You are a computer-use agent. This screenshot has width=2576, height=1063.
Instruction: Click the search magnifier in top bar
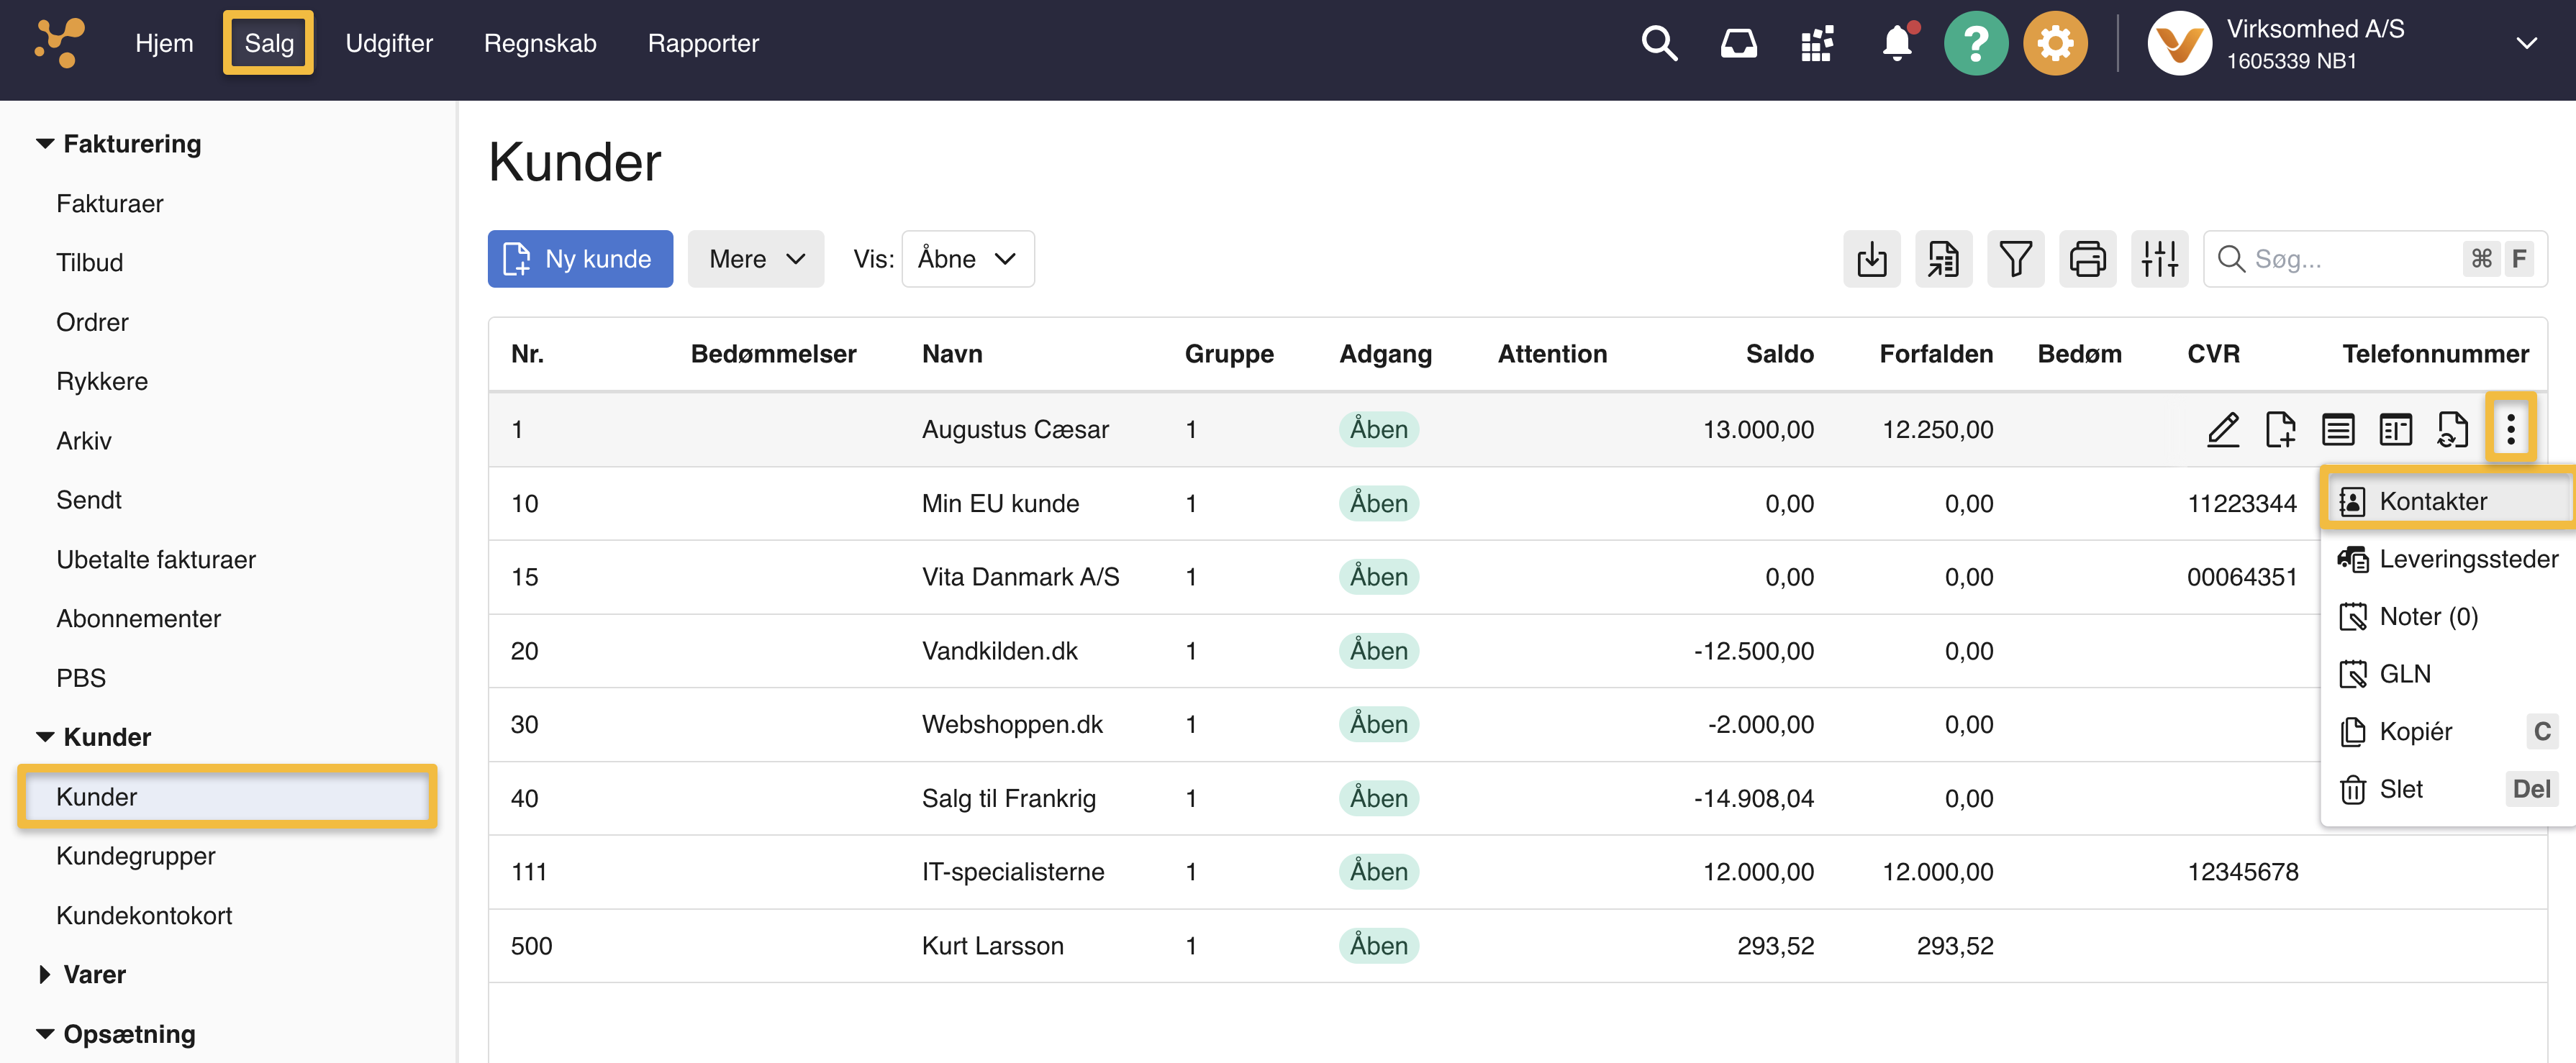pyautogui.click(x=1659, y=44)
